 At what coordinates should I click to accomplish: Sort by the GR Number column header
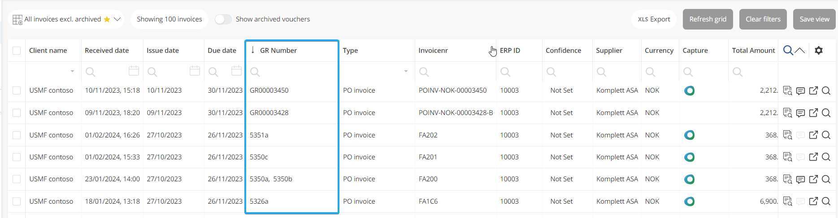point(278,51)
